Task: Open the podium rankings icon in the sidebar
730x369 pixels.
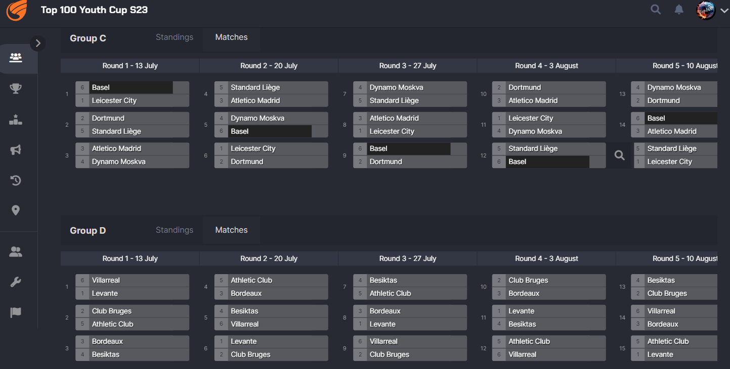Action: (16, 120)
